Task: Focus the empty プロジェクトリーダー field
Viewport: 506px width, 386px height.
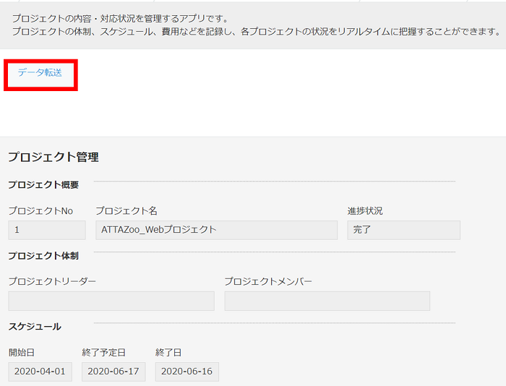Action: pyautogui.click(x=111, y=301)
